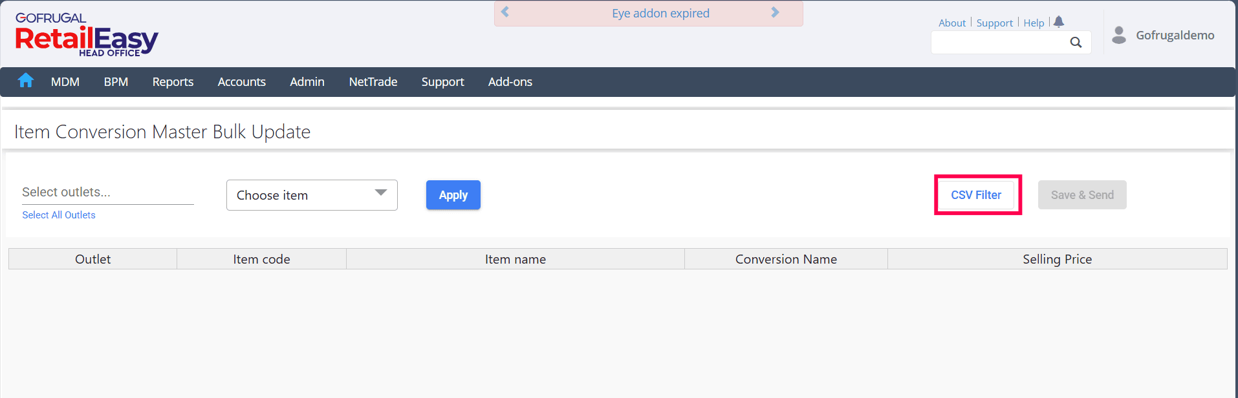Click previous arrow on expiry banner
Screen dimensions: 1238x398
(505, 12)
